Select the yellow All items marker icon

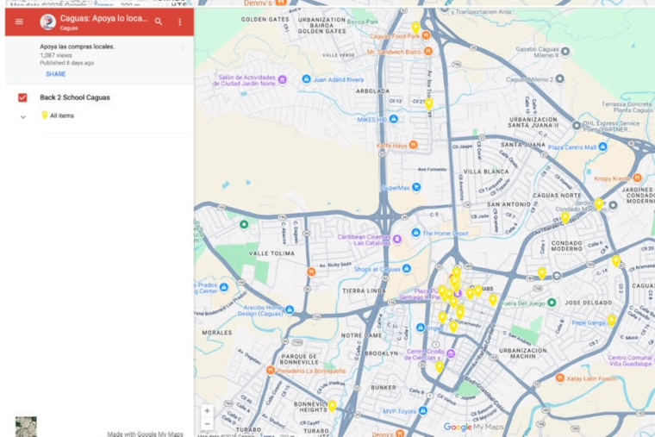point(45,115)
